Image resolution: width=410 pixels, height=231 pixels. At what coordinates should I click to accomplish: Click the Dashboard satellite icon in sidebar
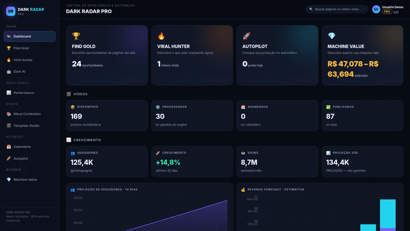9,36
